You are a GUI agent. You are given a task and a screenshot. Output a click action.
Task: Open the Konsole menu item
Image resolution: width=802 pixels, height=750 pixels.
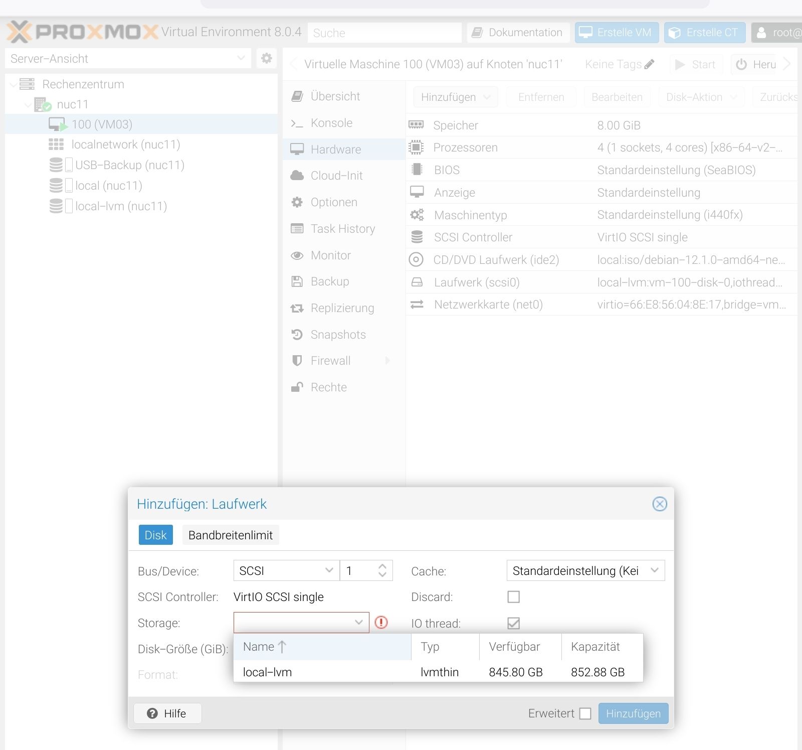pos(344,123)
